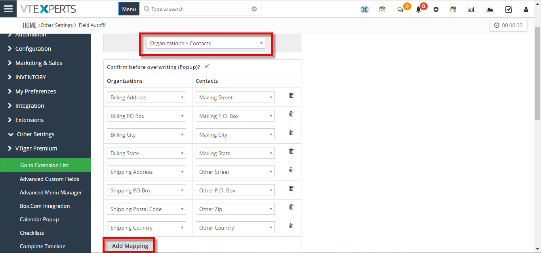Select Go to Extension List
This screenshot has height=253, width=541.
coord(46,165)
